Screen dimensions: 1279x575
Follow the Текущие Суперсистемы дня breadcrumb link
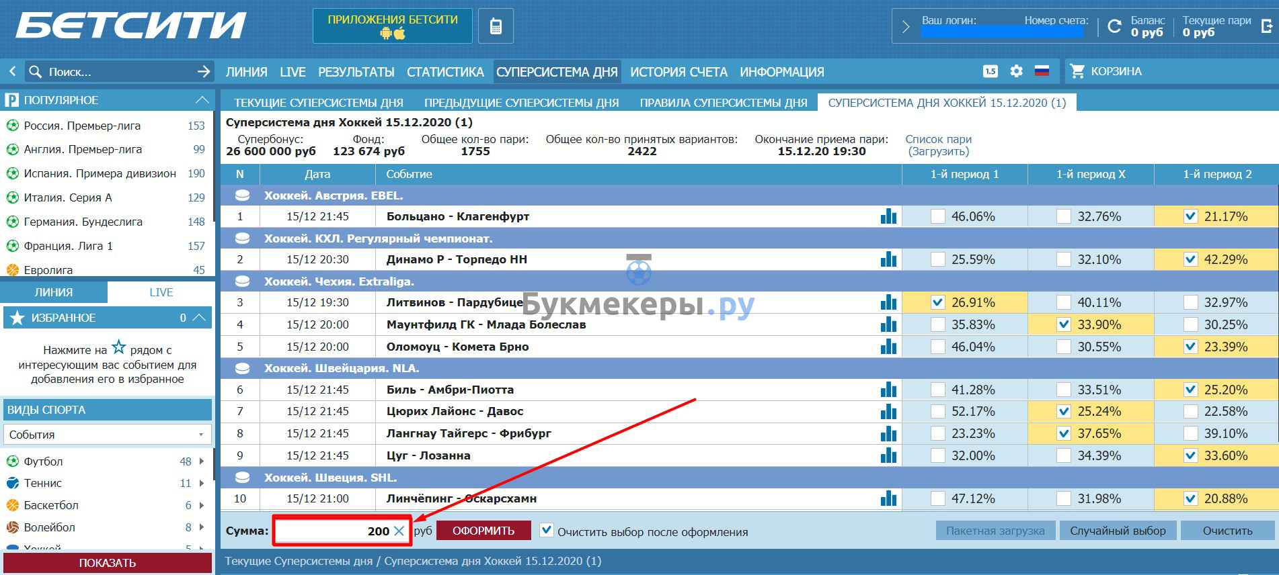pos(299,561)
